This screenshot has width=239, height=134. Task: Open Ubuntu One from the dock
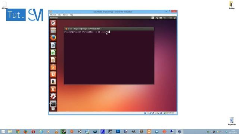[x=53, y=74]
